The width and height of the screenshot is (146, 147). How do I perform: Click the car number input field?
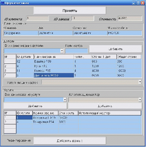[x=125, y=33]
